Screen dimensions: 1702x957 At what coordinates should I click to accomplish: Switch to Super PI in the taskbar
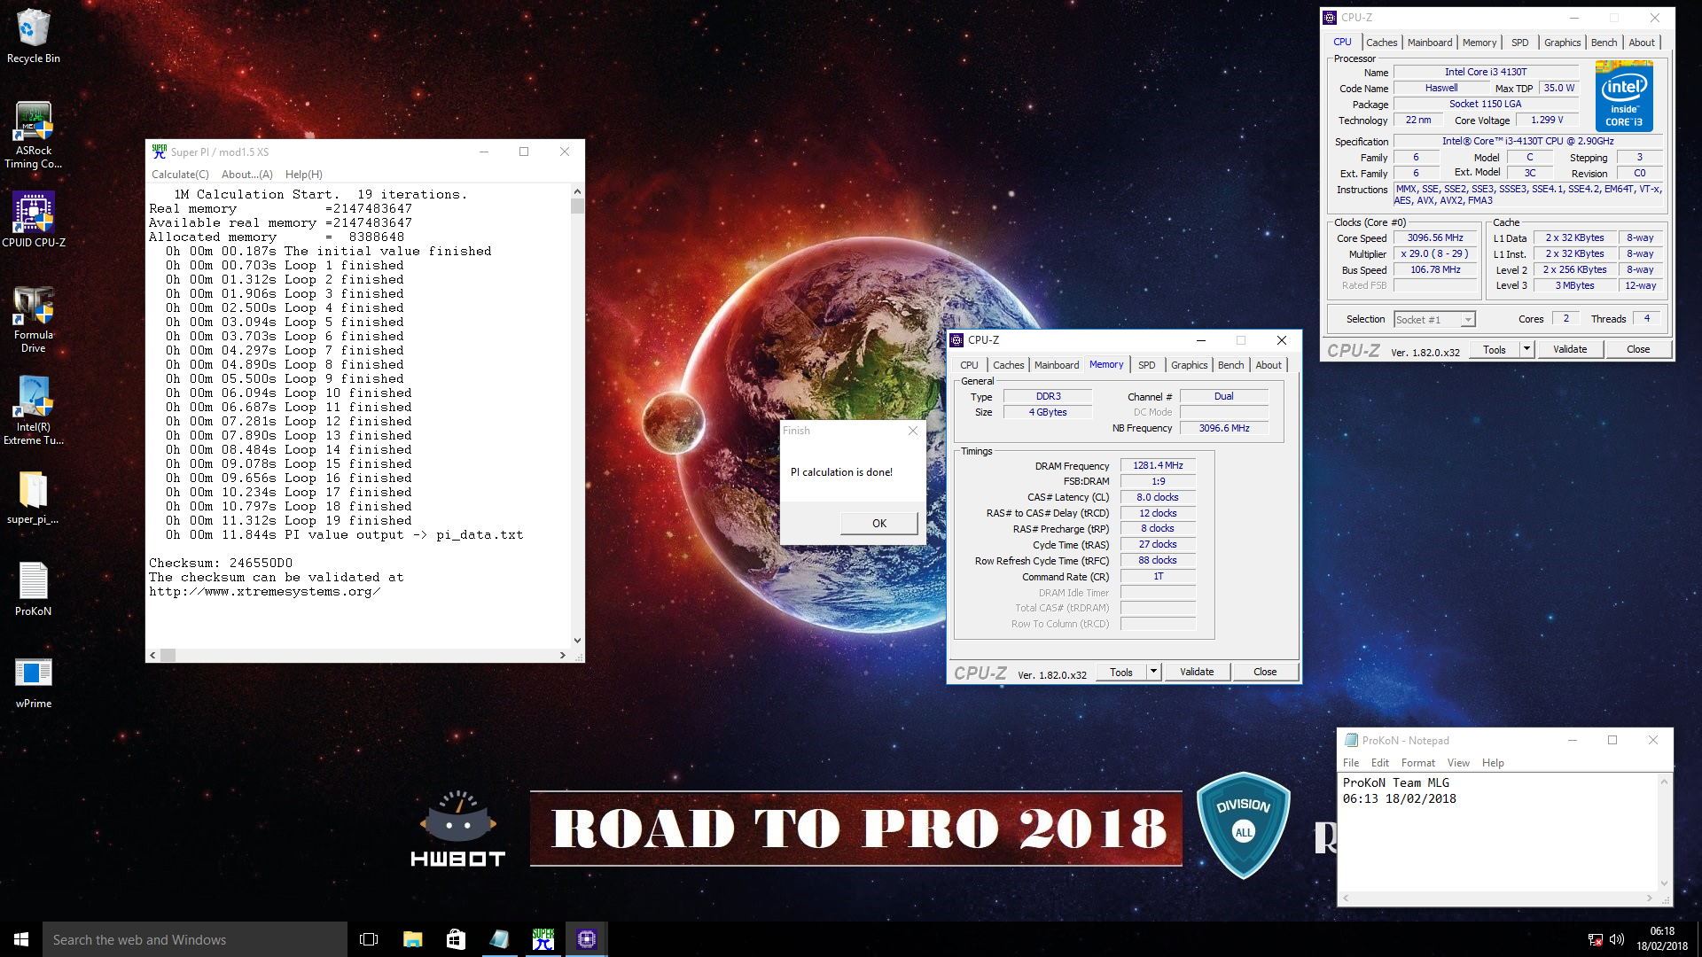click(543, 939)
